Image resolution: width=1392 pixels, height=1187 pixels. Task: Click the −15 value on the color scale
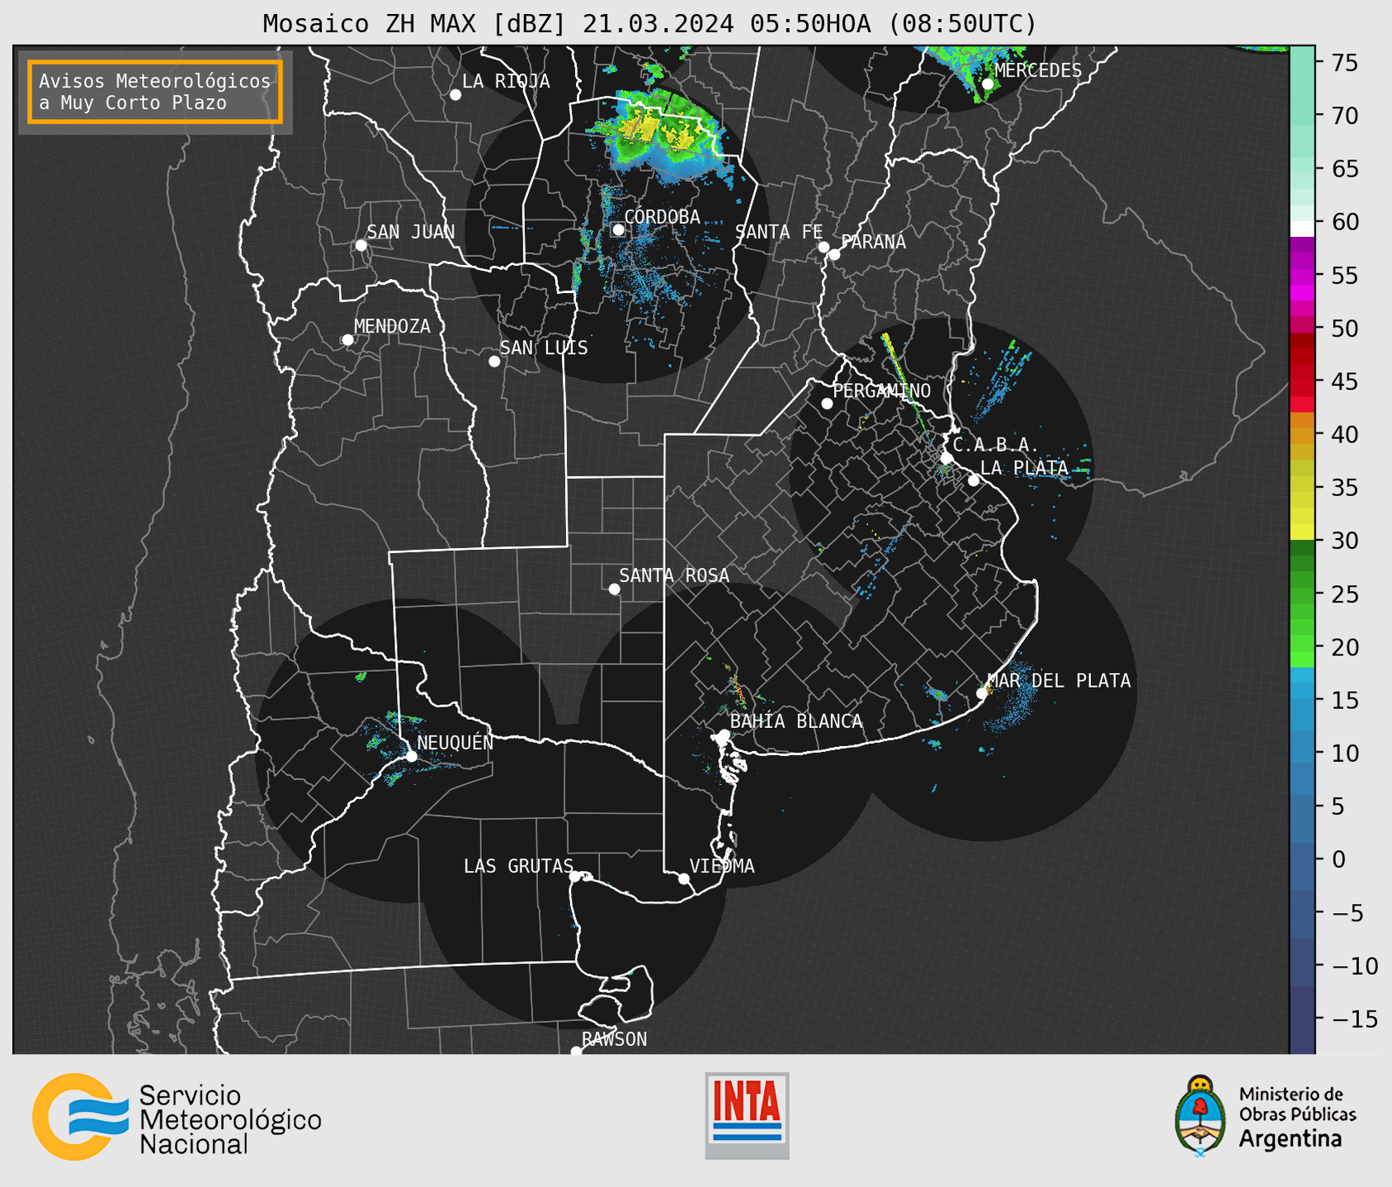click(1353, 1019)
